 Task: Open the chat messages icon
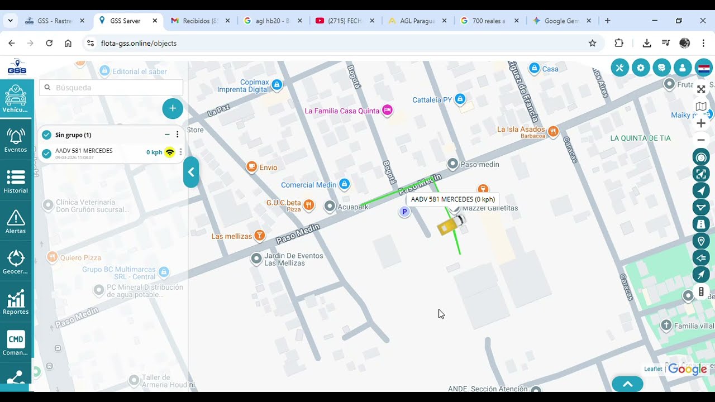tap(662, 68)
